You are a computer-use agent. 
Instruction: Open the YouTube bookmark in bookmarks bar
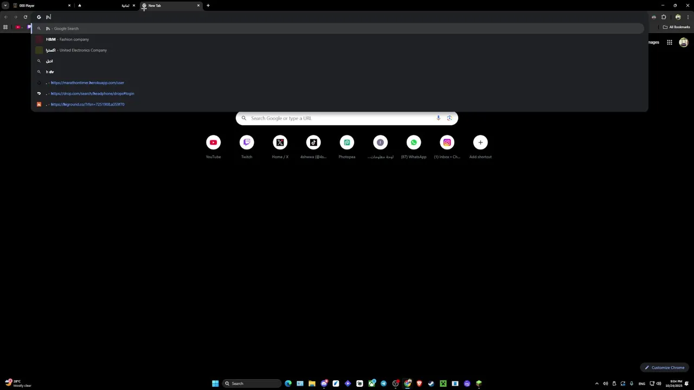(x=18, y=27)
